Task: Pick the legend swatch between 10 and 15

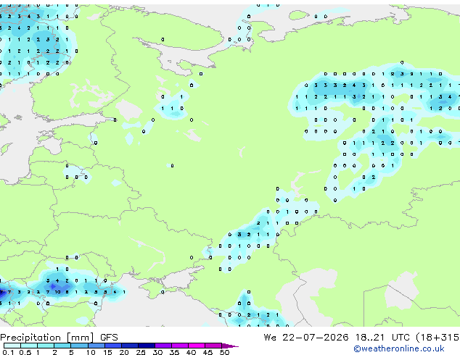Action: tap(96, 346)
